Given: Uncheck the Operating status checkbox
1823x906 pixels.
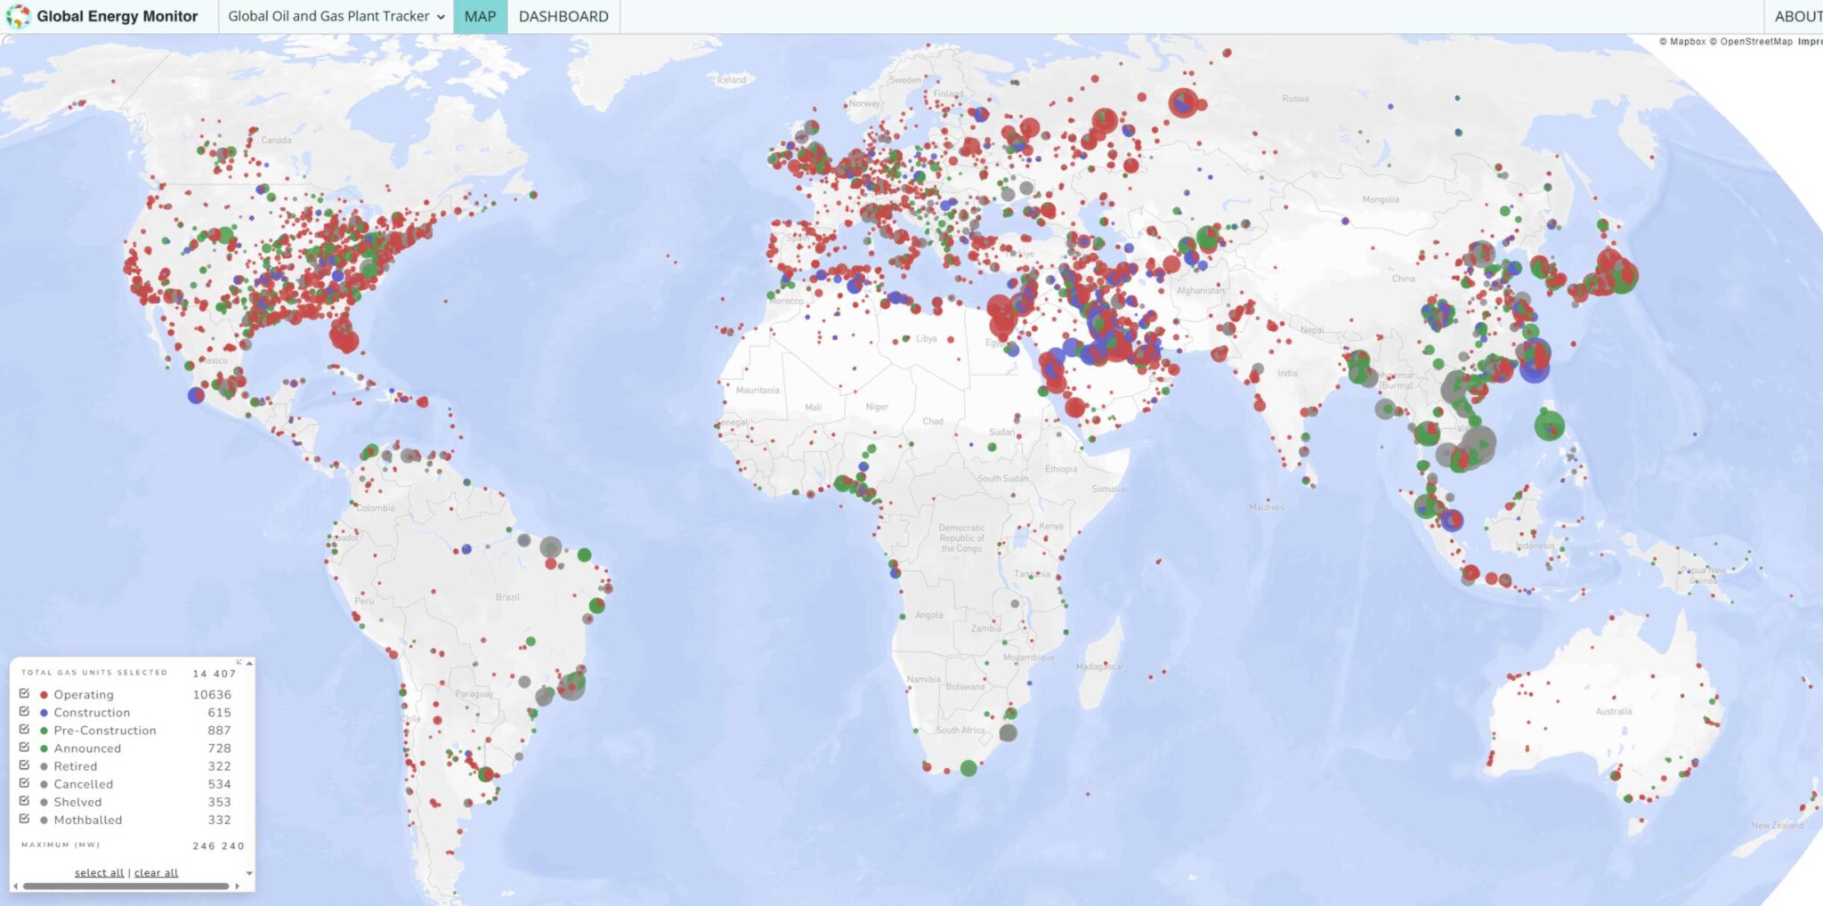Looking at the screenshot, I should [x=24, y=693].
